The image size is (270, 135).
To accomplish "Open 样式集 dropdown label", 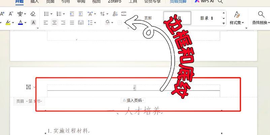I will [x=237, y=23].
